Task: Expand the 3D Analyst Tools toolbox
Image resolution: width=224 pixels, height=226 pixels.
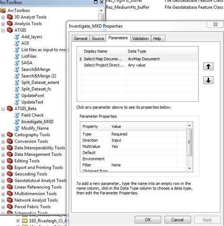Action: click(3, 18)
